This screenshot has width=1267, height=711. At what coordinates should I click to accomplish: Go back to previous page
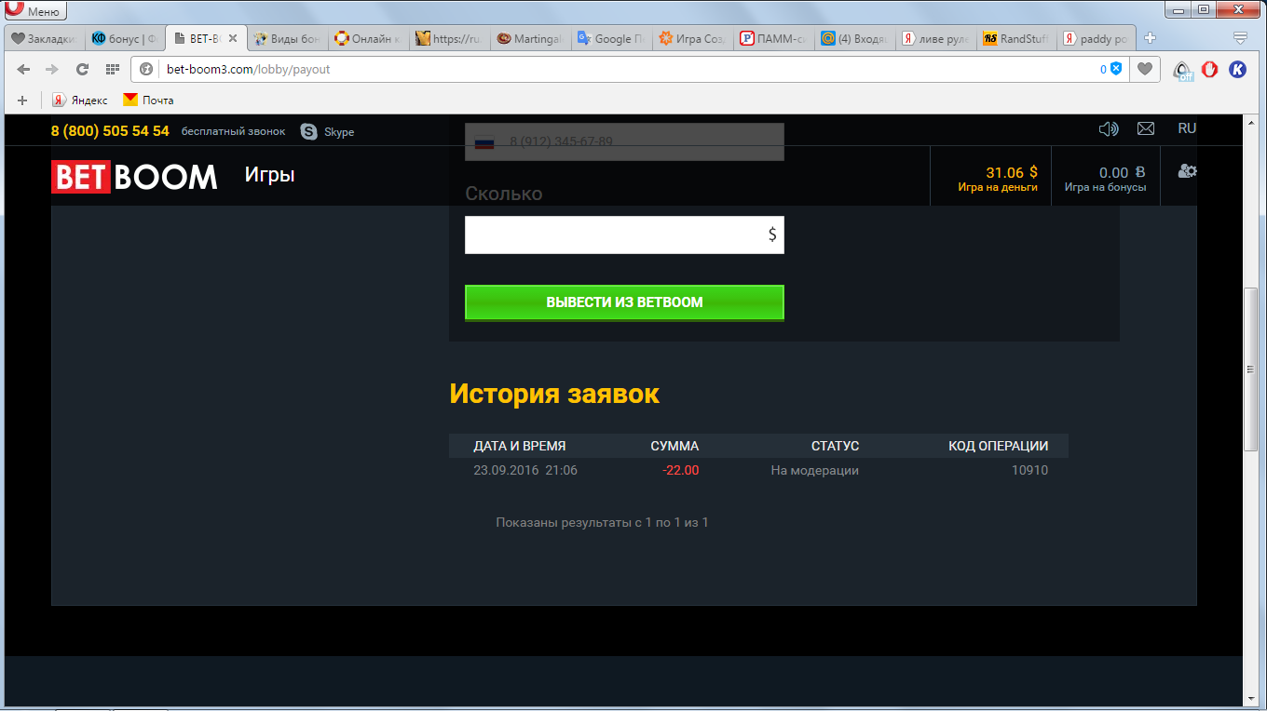click(x=23, y=69)
